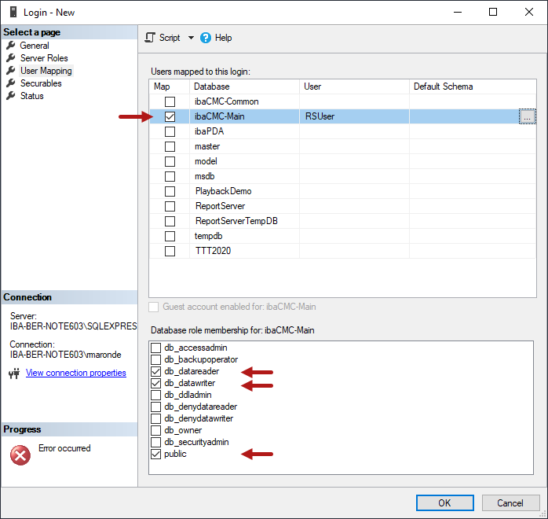The height and width of the screenshot is (519, 548).
Task: Uncheck the Map box for ibaCMC-Main
Action: (x=170, y=116)
